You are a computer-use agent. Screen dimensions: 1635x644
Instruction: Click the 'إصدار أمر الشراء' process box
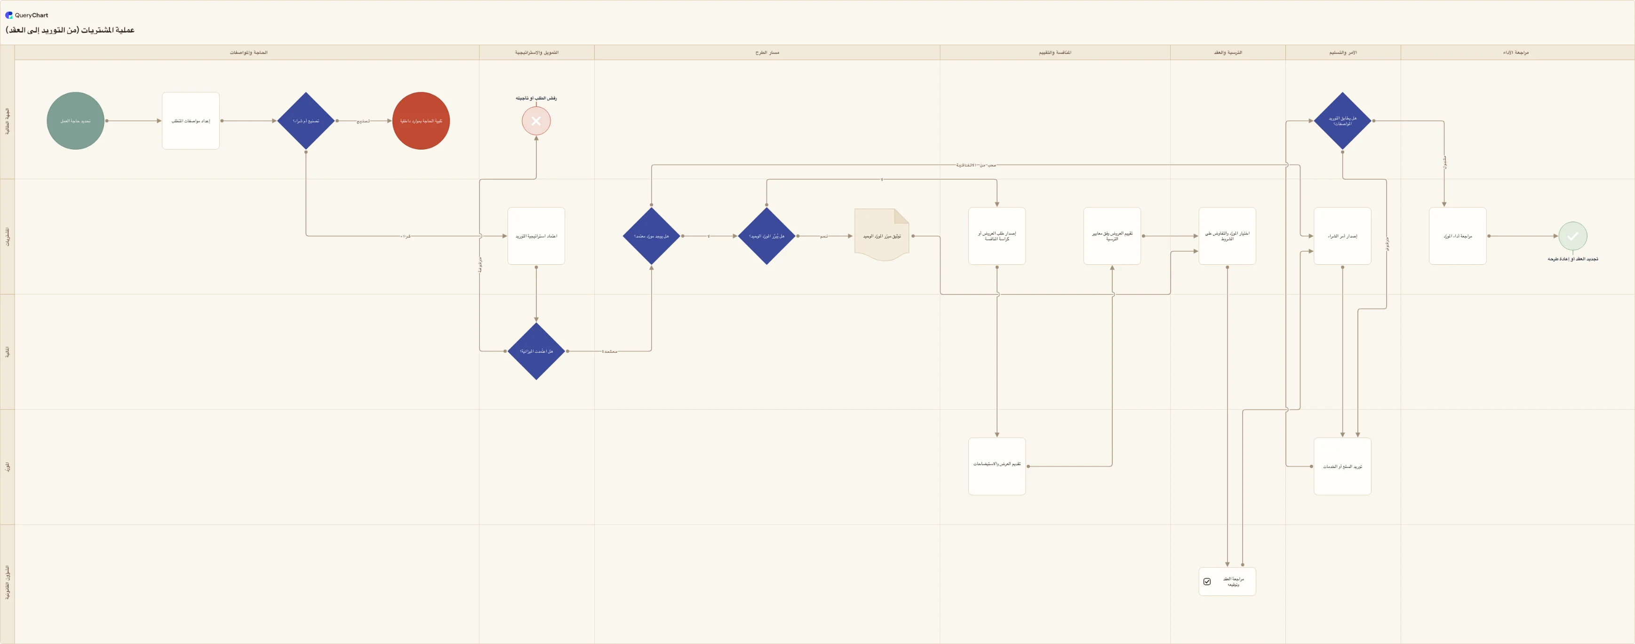click(x=1342, y=236)
